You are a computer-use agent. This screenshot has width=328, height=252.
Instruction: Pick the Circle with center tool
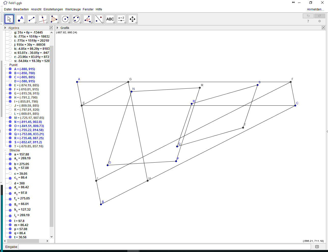[x=65, y=19]
